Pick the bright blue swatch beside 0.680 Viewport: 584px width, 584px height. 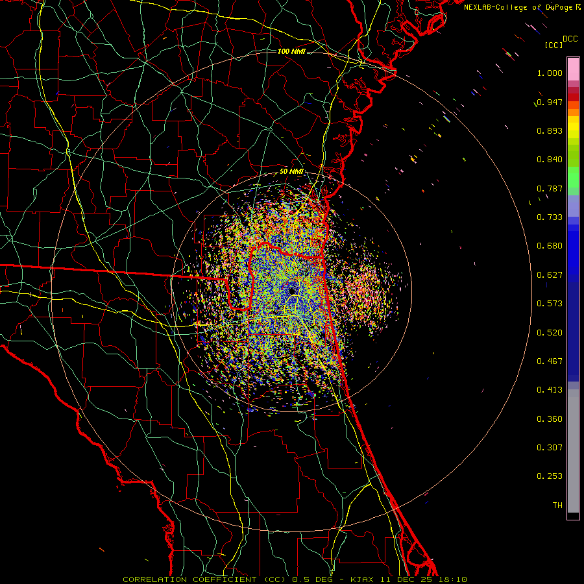tap(573, 250)
